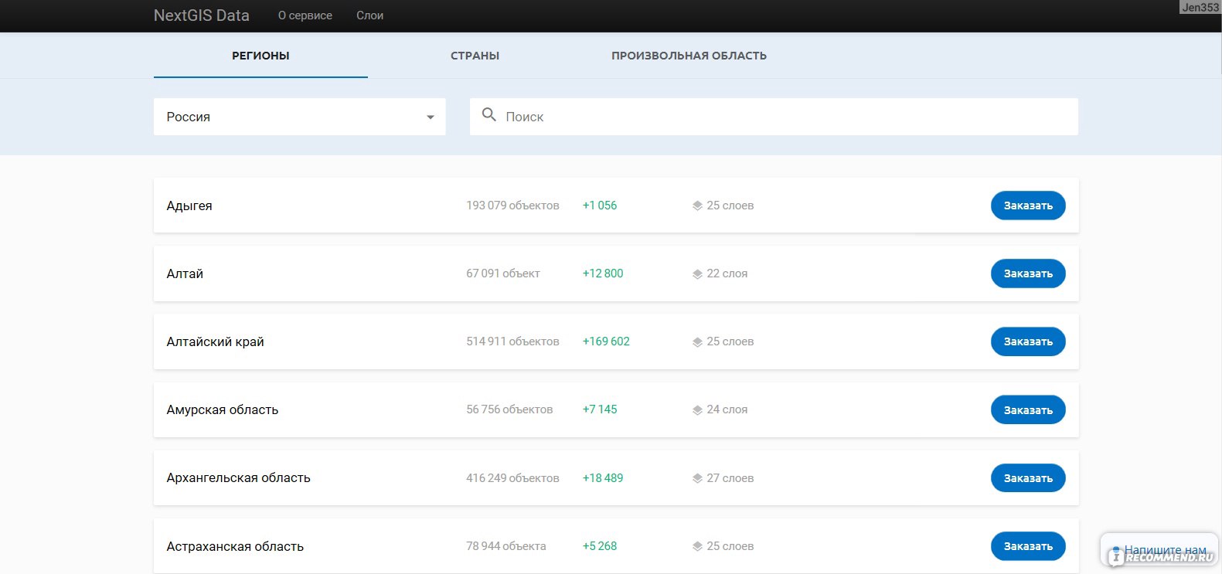This screenshot has height=574, width=1222.
Task: Click Заказать for Амурская область
Action: click(x=1028, y=409)
